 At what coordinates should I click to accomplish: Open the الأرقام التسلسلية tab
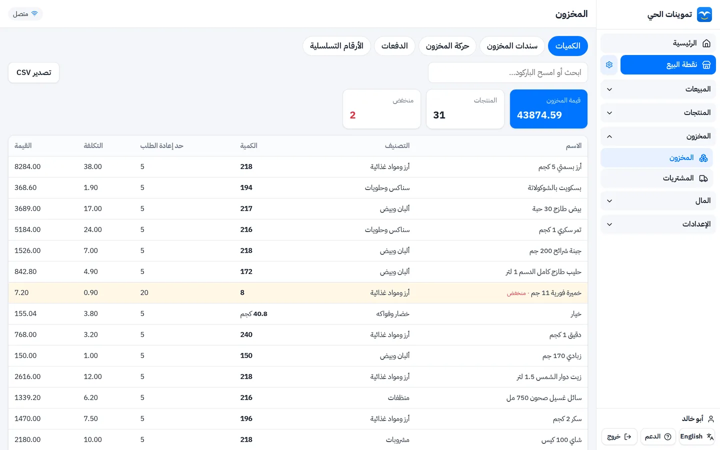[336, 46]
